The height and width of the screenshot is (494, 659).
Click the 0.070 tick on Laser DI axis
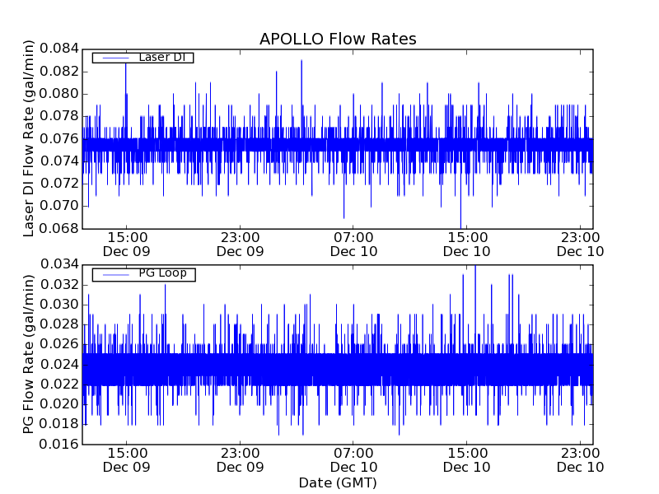click(x=59, y=207)
